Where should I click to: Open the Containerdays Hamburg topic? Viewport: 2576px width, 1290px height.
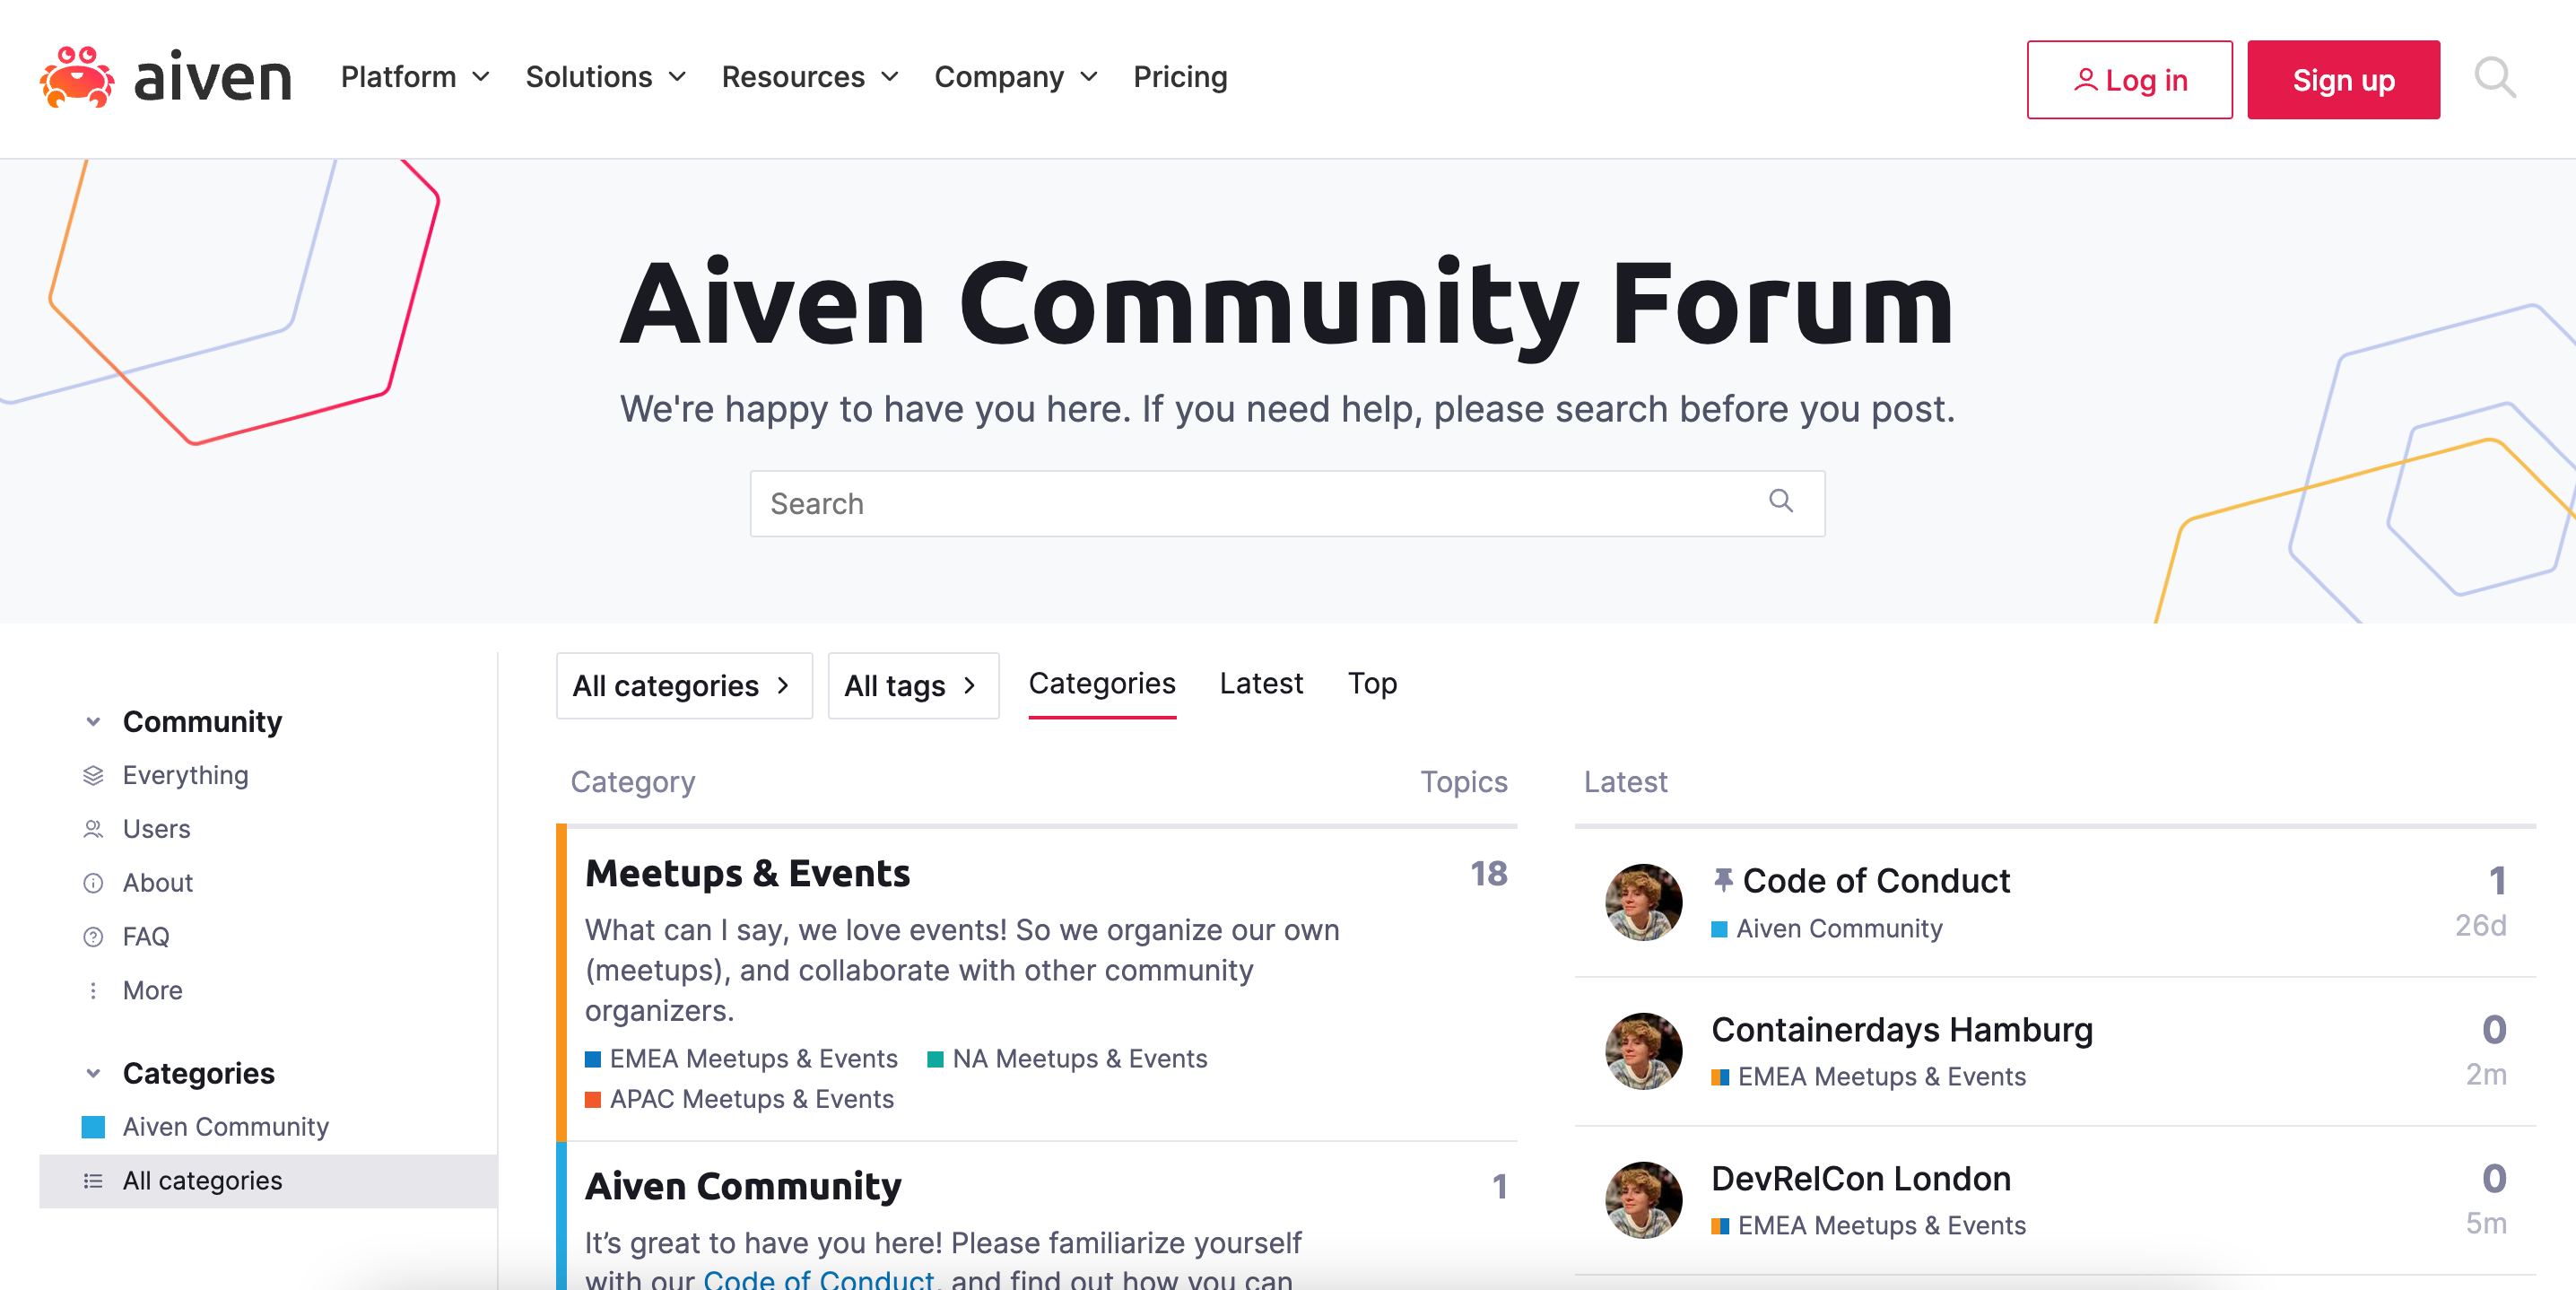[x=1901, y=1030]
